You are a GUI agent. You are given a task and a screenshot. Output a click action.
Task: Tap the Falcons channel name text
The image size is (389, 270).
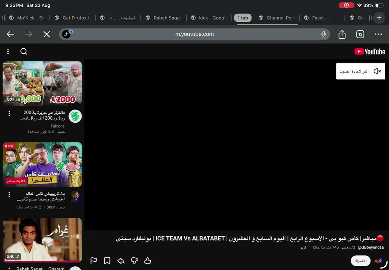pyautogui.click(x=58, y=126)
